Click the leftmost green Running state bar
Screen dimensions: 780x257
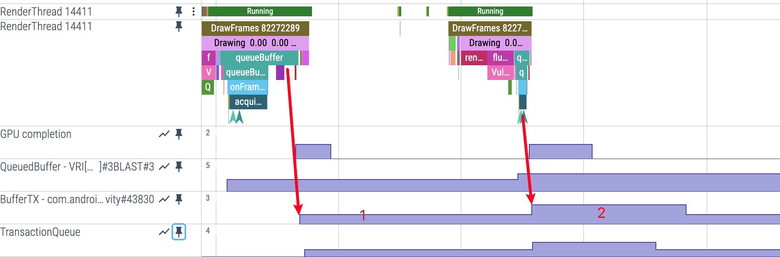point(260,11)
